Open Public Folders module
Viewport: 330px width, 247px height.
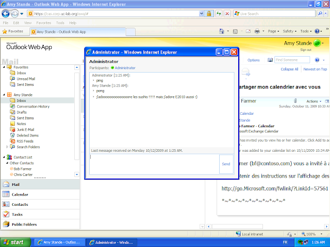(x=40, y=224)
